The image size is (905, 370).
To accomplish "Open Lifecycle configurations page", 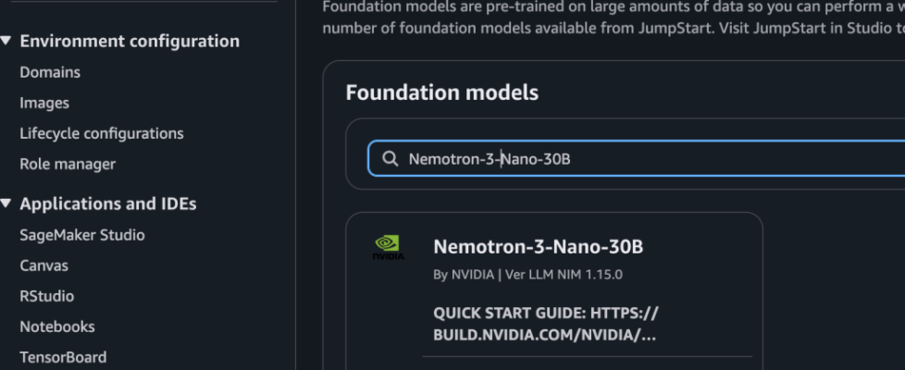I will [102, 133].
